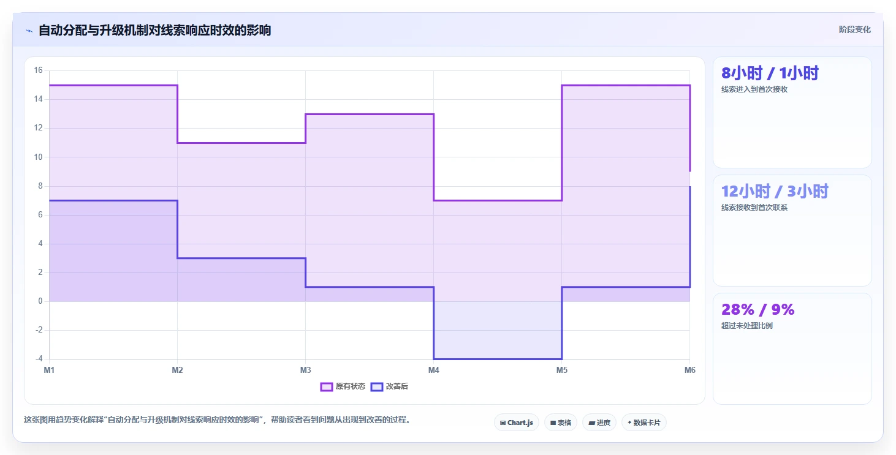896x455 pixels.
Task: Open the 8小时 / 1小时 stat card
Action: pyautogui.click(x=792, y=112)
